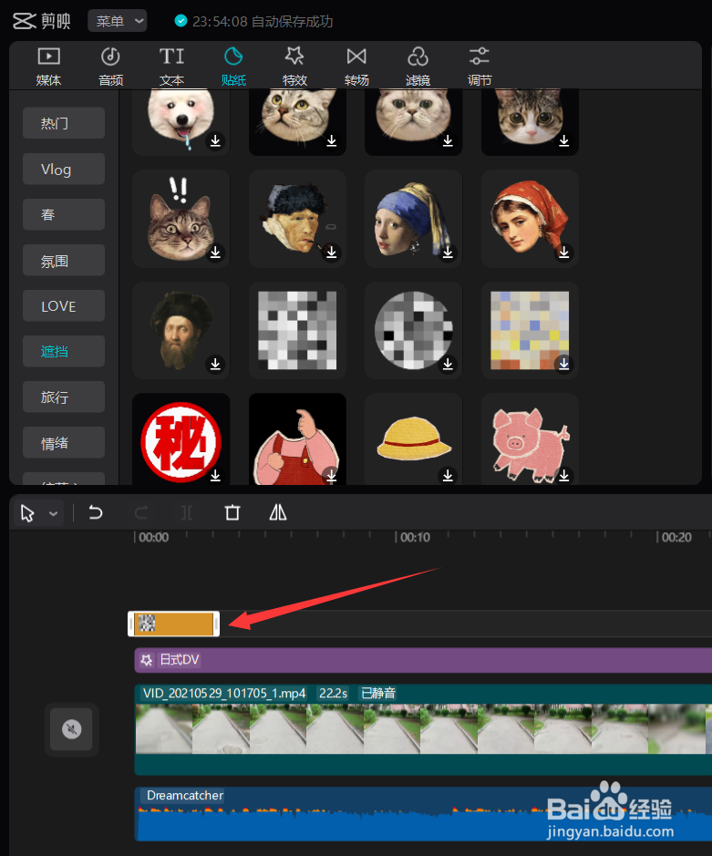Open the 媒体 media tab

pyautogui.click(x=48, y=67)
